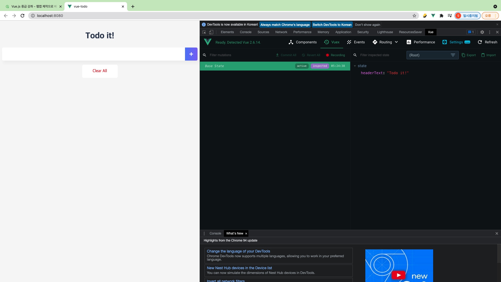Open Vue devtools Performance tab

[x=421, y=42]
